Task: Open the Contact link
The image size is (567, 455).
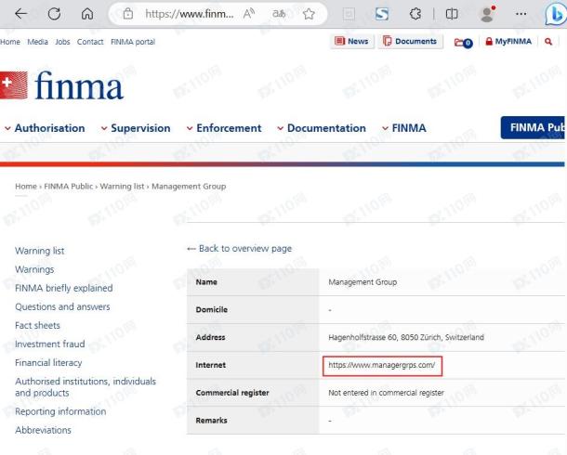Action: pos(90,42)
